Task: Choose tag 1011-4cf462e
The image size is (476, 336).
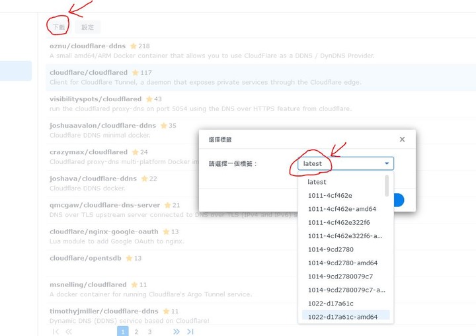Action: pyautogui.click(x=346, y=195)
